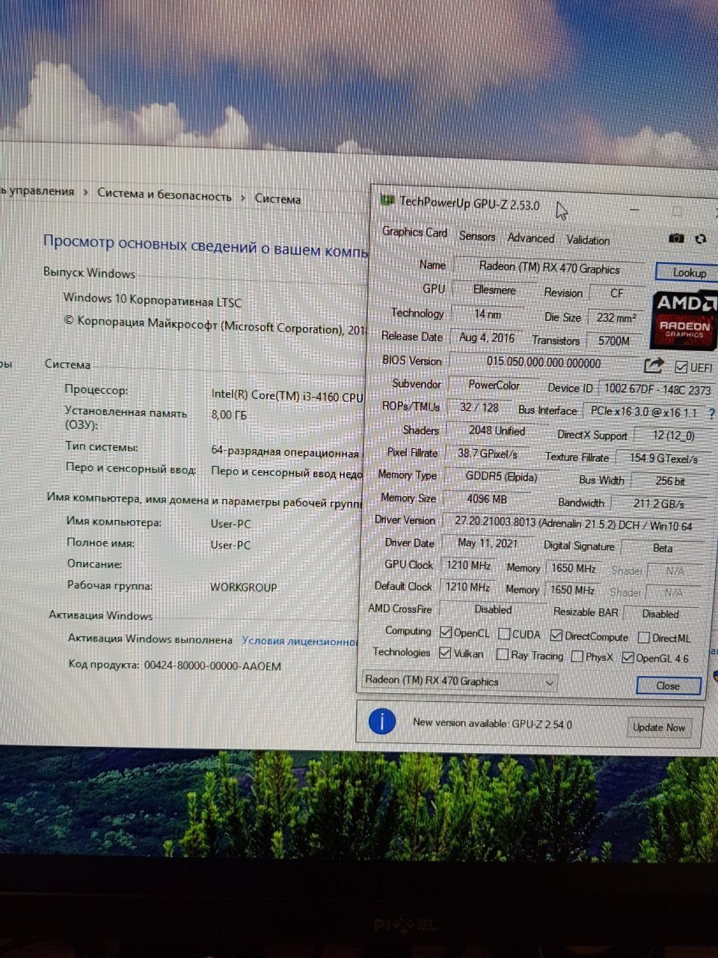Click the Name field Radeon RX 470 Graphics
The image size is (718, 958).
point(549,268)
